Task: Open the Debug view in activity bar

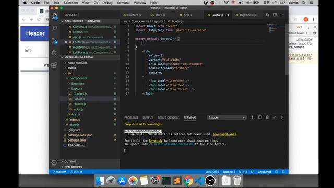Action: click(x=54, y=53)
